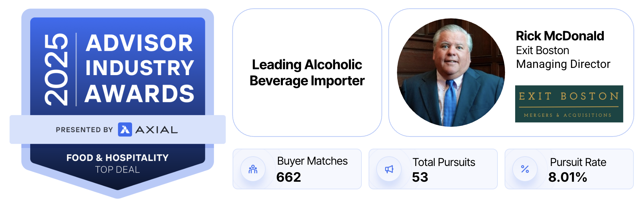642x206 pixels.
Task: Click the Axial logo icon
Action: pyautogui.click(x=125, y=130)
